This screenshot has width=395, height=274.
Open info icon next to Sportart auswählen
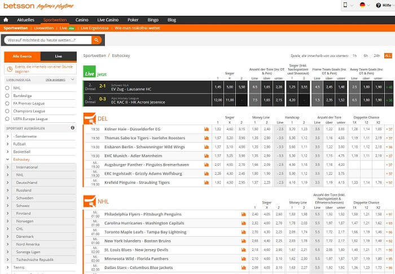73,128
